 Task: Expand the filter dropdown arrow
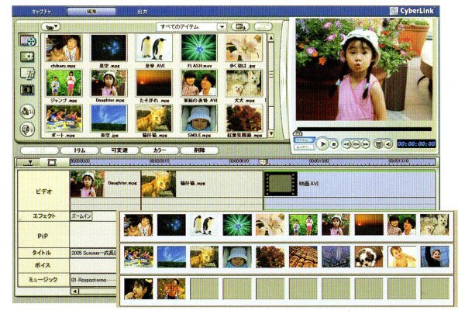[222, 26]
